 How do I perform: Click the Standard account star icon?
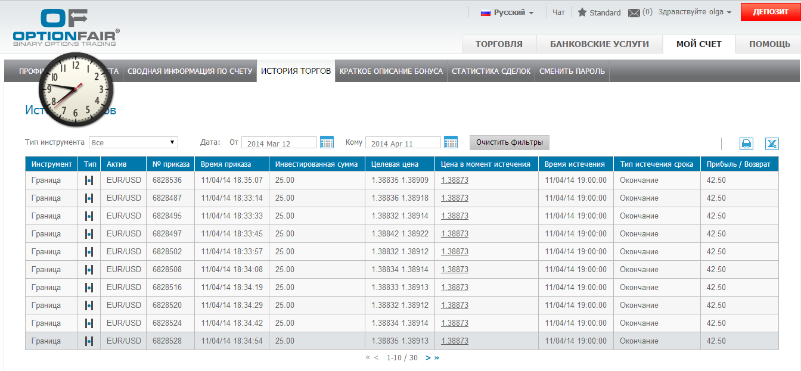(x=582, y=12)
